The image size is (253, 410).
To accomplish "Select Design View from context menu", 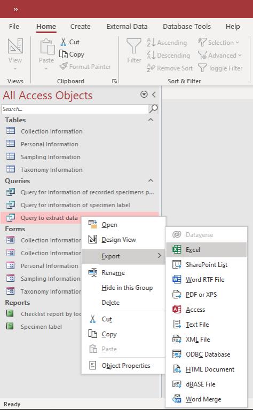I will [123, 240].
